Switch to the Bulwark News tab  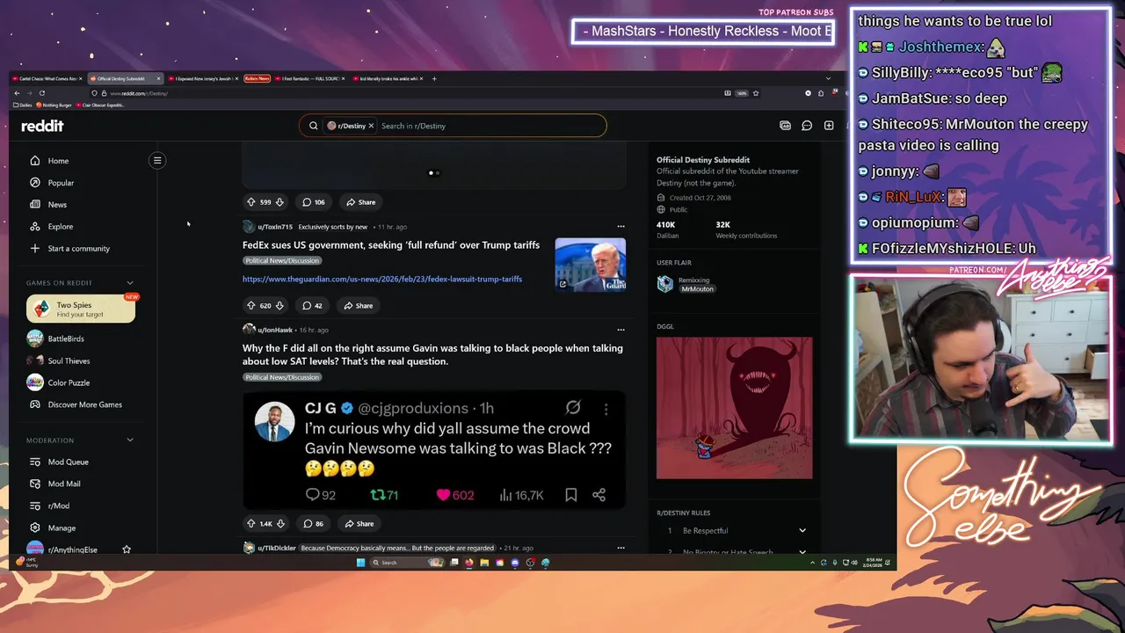coord(258,78)
